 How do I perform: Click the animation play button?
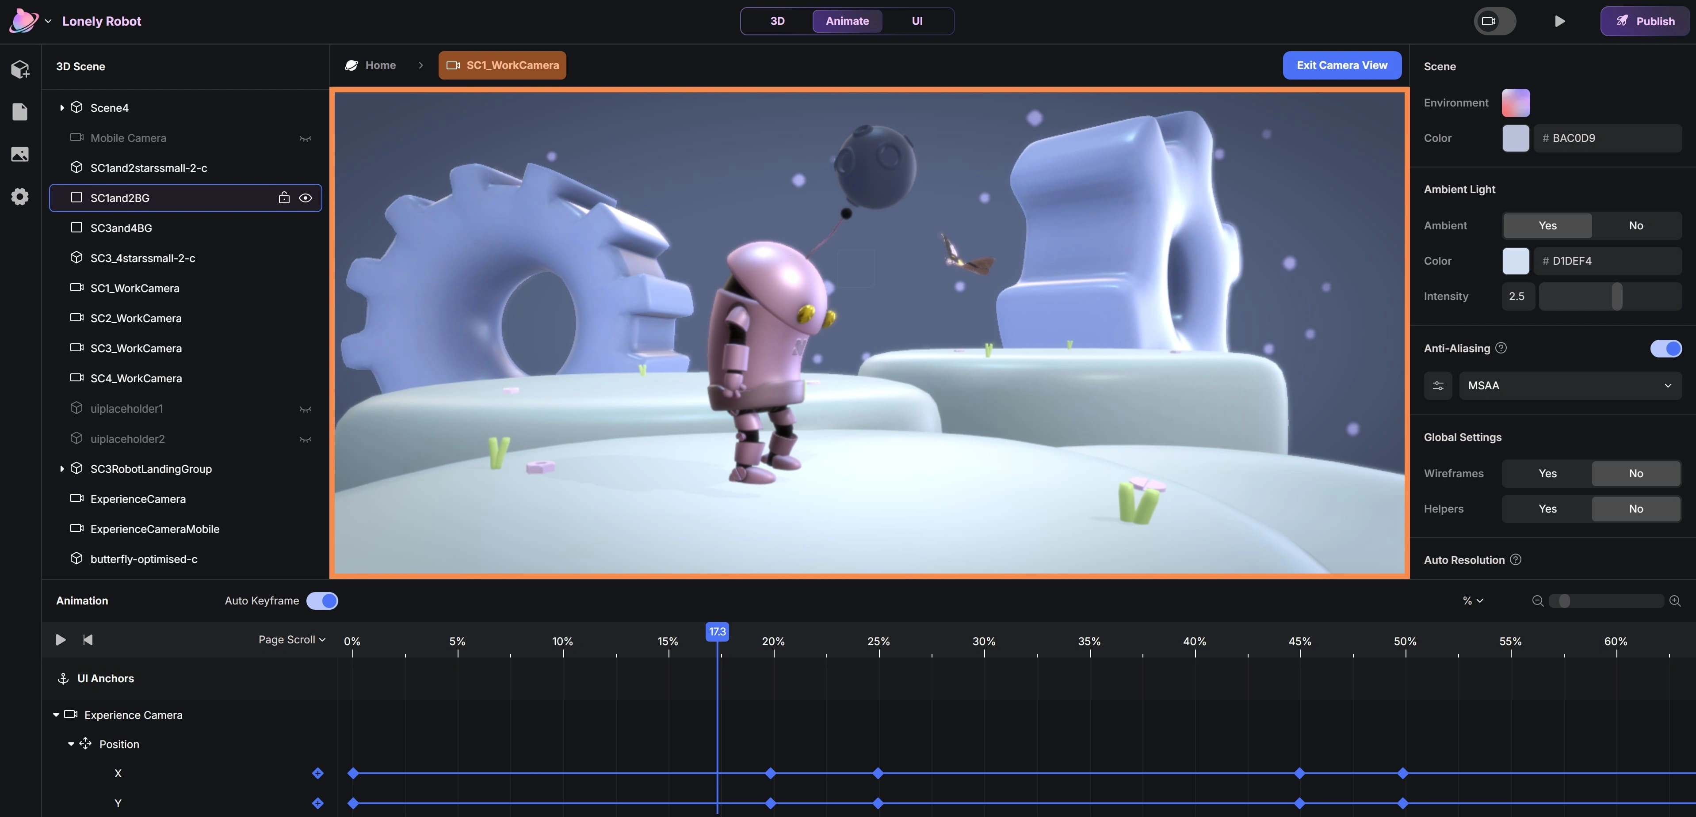[x=61, y=639]
